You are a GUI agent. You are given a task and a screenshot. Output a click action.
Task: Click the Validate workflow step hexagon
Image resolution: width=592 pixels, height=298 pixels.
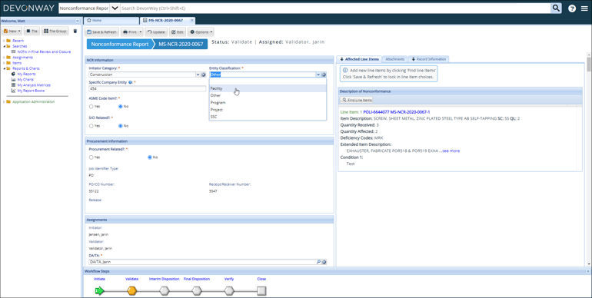point(131,291)
